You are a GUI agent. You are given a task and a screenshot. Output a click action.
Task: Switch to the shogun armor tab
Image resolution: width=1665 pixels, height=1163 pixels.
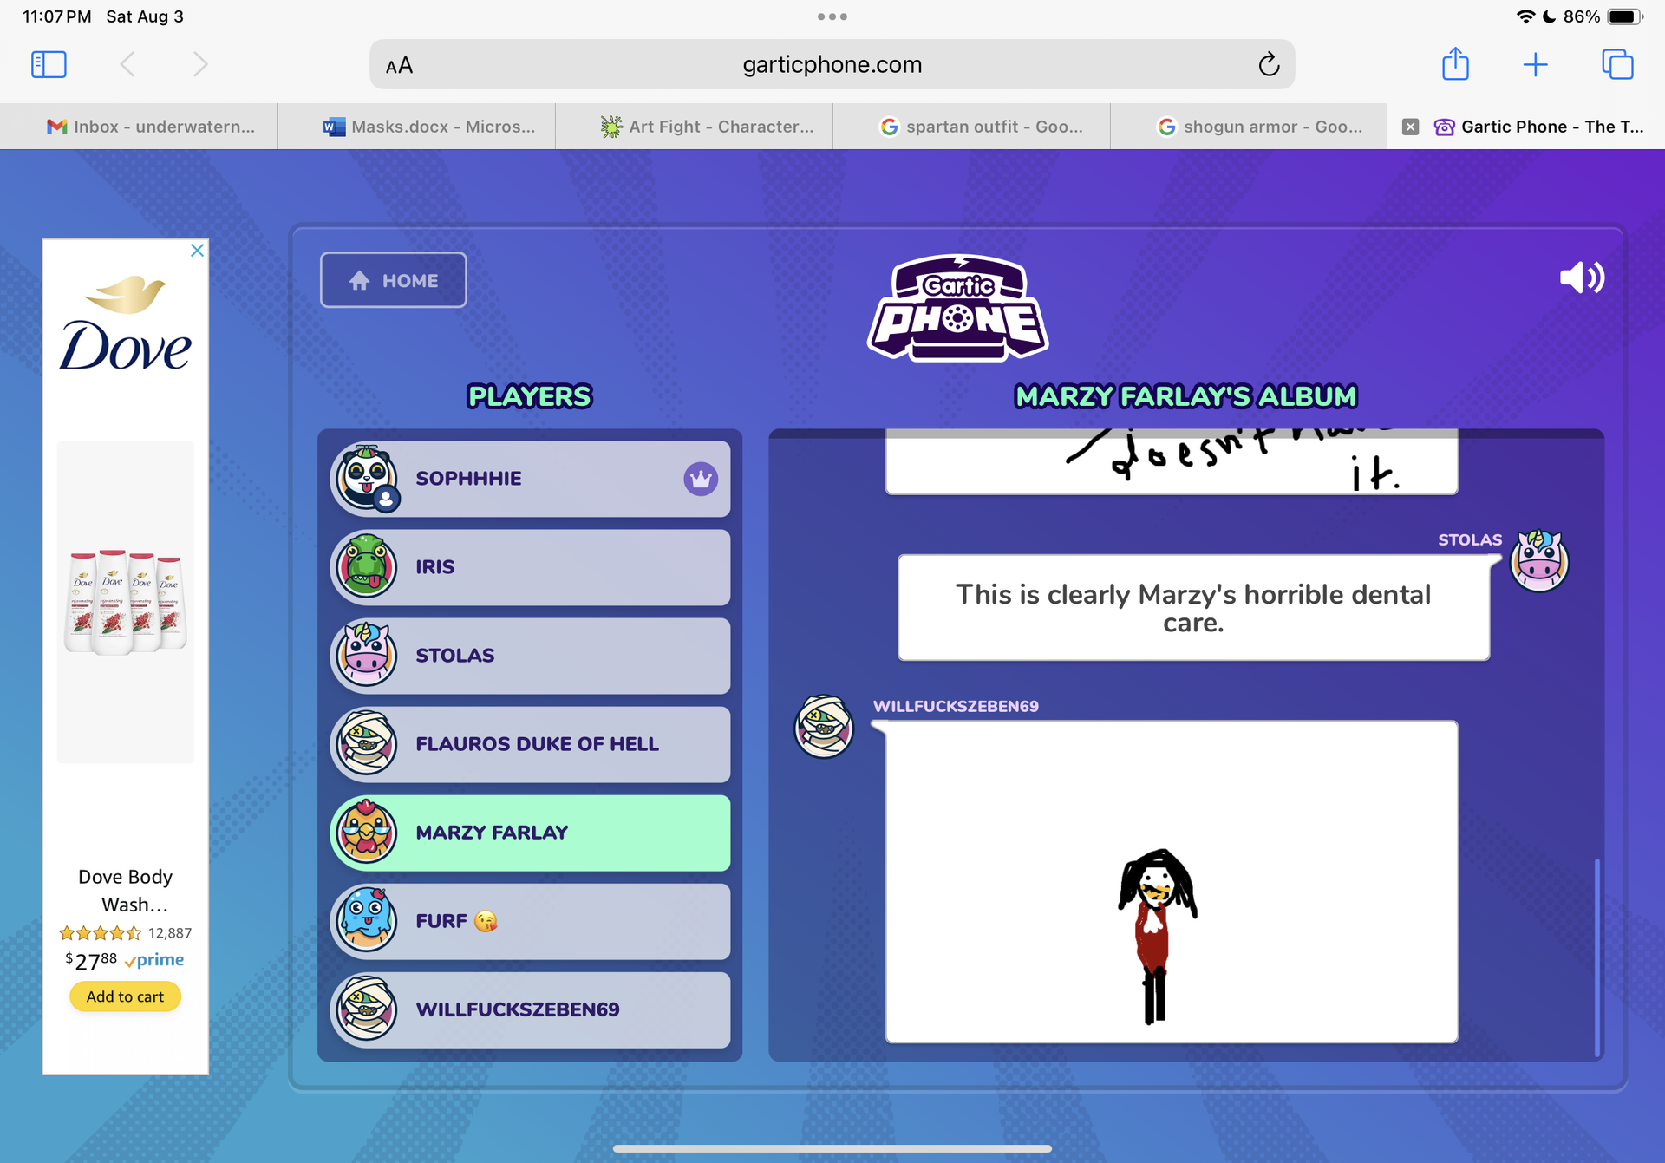[x=1249, y=127]
